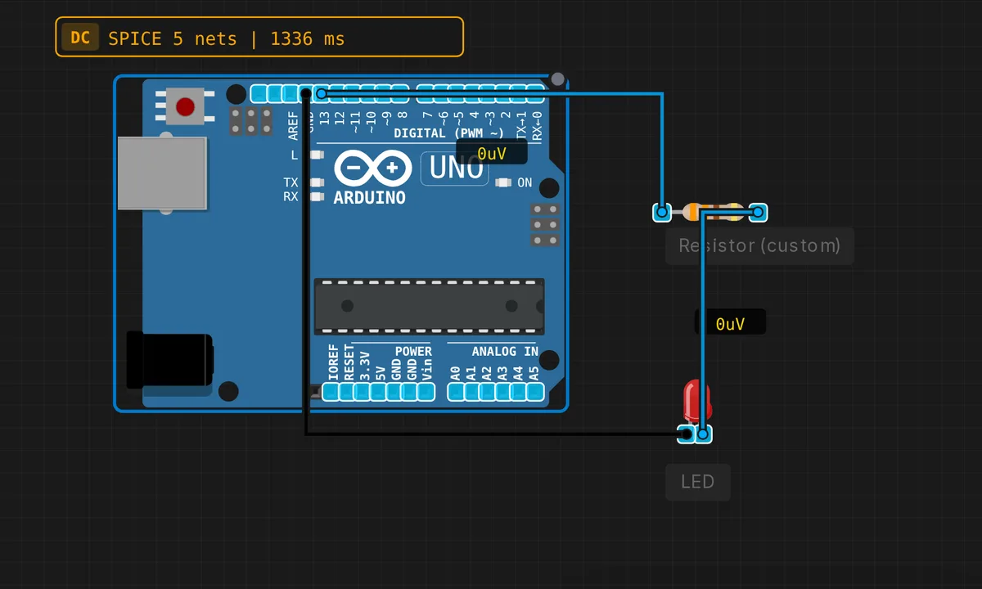Click the UNO board label

click(x=455, y=169)
